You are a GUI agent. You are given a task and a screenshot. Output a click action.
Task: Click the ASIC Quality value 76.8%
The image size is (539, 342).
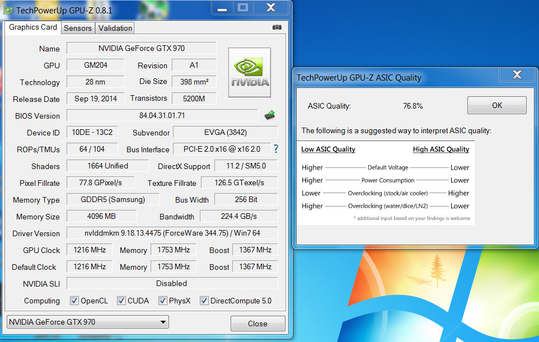coord(413,106)
